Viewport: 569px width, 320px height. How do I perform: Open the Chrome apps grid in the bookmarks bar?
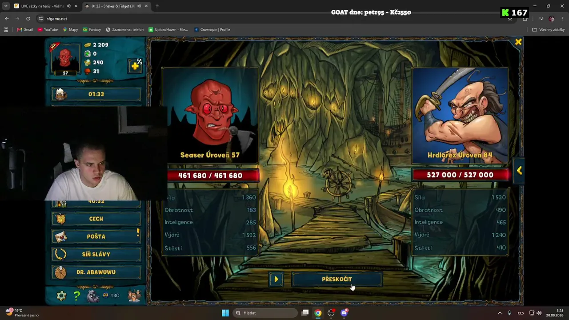point(6,30)
